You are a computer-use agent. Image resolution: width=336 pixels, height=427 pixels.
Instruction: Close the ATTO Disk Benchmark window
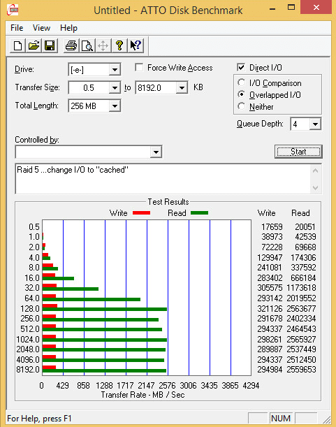click(x=316, y=8)
